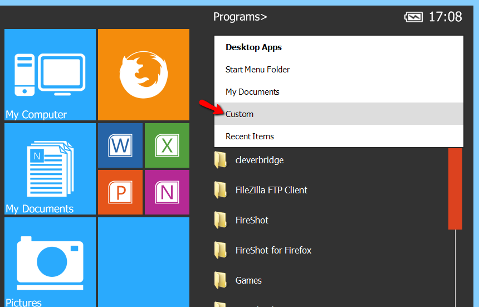Choose the Custom menu option
Screen dimensions: 479x307
click(x=239, y=114)
